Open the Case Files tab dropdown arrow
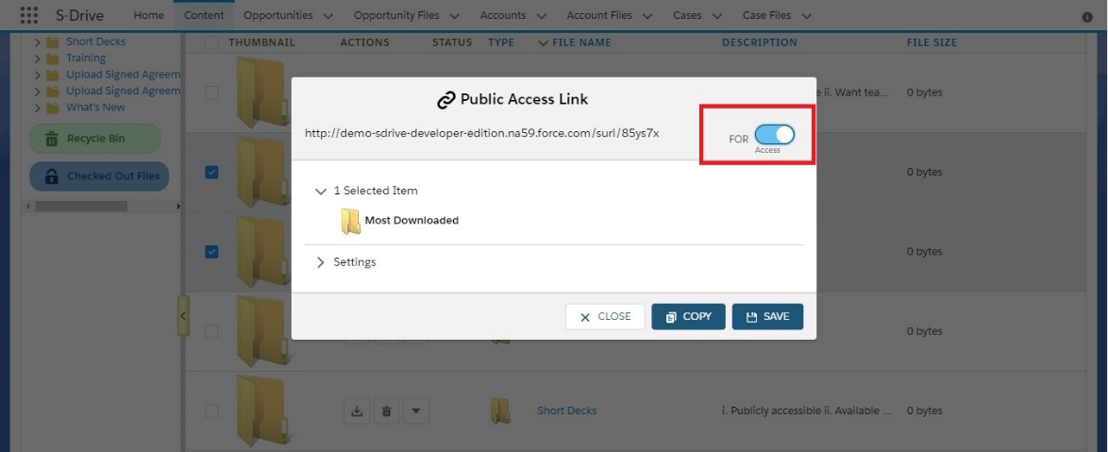Image resolution: width=1108 pixels, height=452 pixels. [x=807, y=15]
